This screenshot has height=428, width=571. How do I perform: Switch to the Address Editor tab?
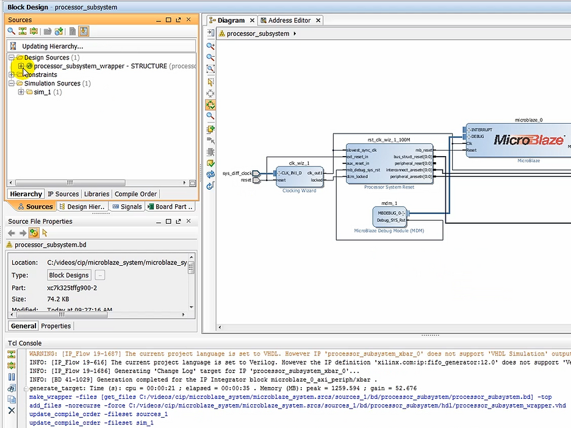pos(287,20)
